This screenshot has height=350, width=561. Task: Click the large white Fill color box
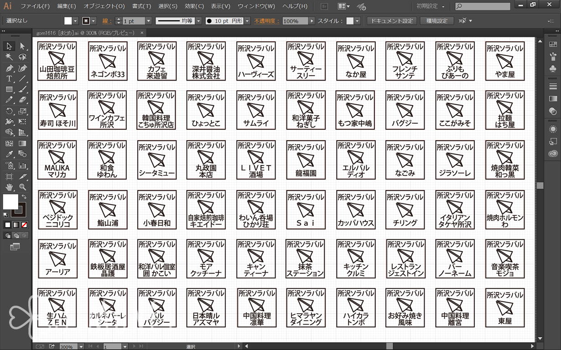click(x=10, y=202)
